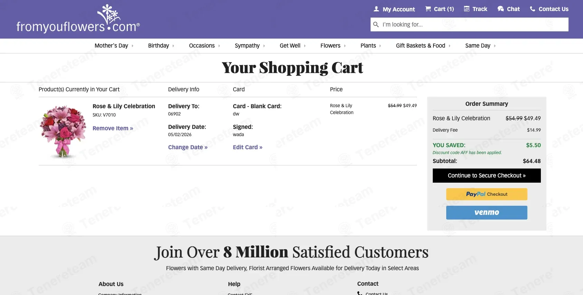Click the fromyouflowers.com logo
This screenshot has height=295, width=583.
pos(78,19)
